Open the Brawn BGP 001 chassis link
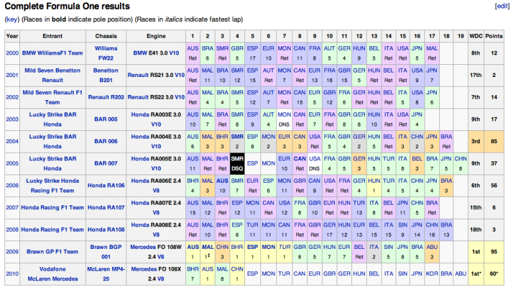Screen dimensions: 513x290 106,251
